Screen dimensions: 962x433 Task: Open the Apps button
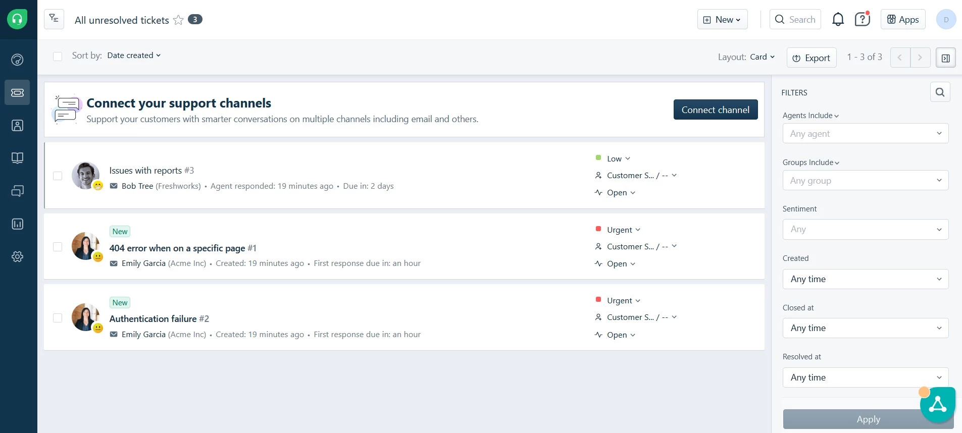pyautogui.click(x=903, y=19)
